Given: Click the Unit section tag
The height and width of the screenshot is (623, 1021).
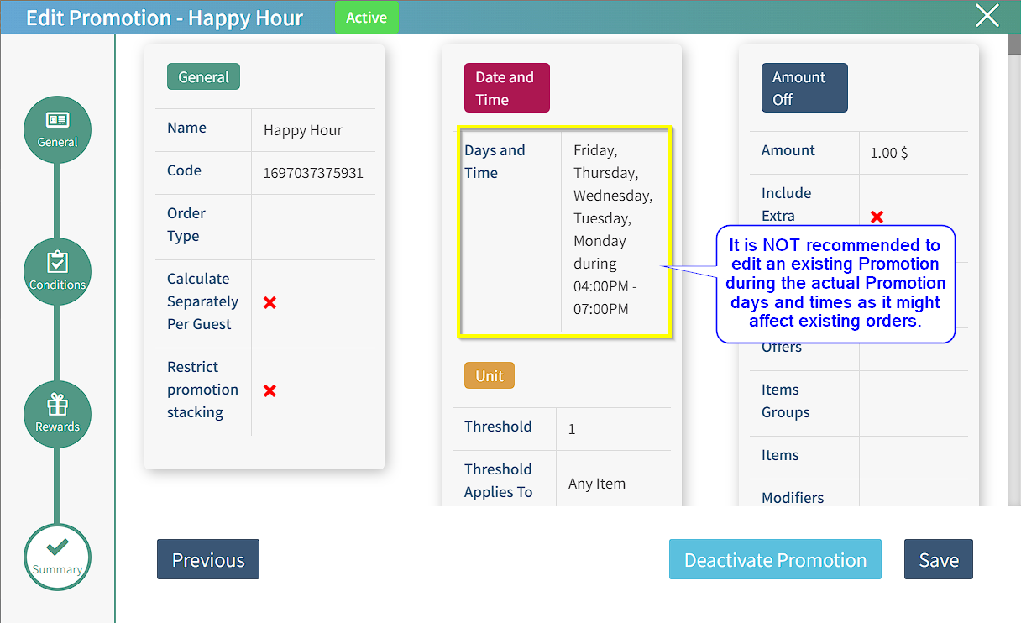Looking at the screenshot, I should coord(489,375).
